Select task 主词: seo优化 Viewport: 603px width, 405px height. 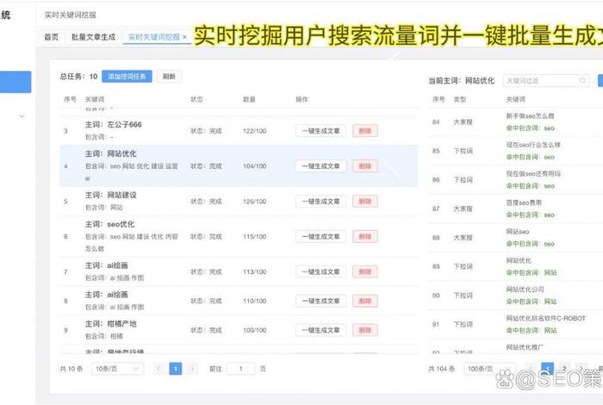coord(109,224)
